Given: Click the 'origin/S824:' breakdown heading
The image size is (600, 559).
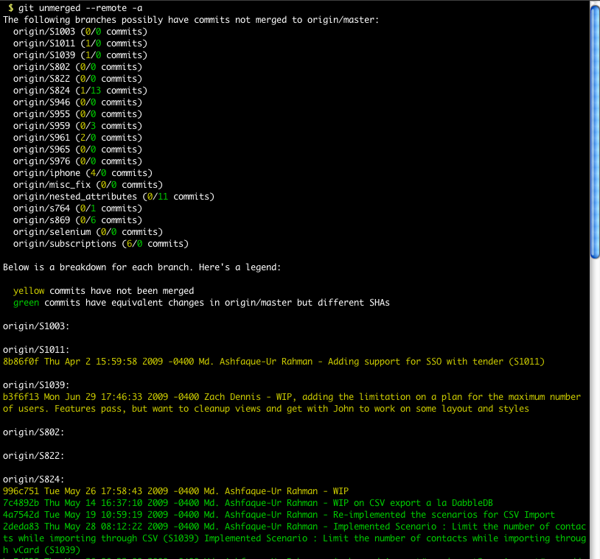Looking at the screenshot, I should coord(34,479).
